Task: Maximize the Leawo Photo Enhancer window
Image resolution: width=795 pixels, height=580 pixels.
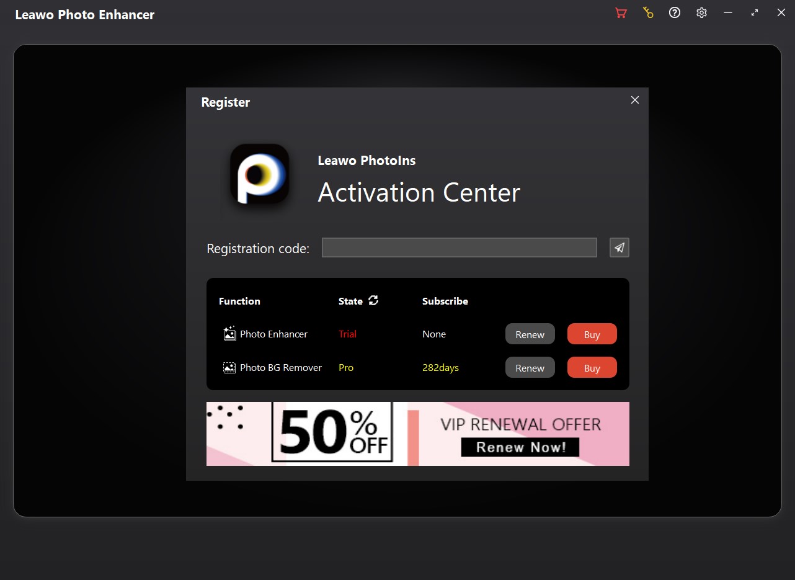Action: tap(755, 13)
